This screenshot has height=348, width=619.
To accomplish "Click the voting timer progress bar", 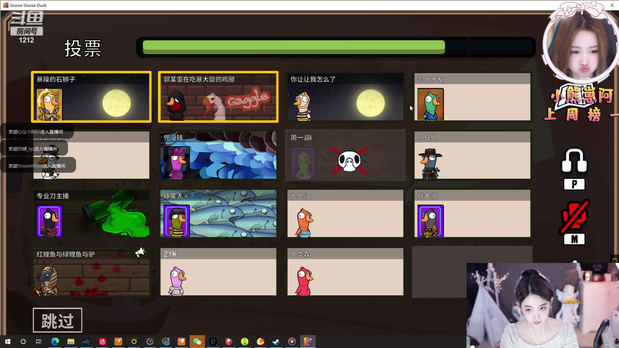I will click(336, 47).
